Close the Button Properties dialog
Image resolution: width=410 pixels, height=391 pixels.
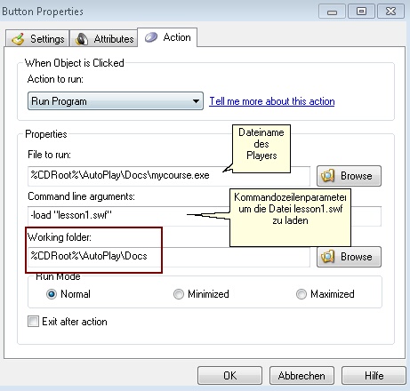coord(390,12)
